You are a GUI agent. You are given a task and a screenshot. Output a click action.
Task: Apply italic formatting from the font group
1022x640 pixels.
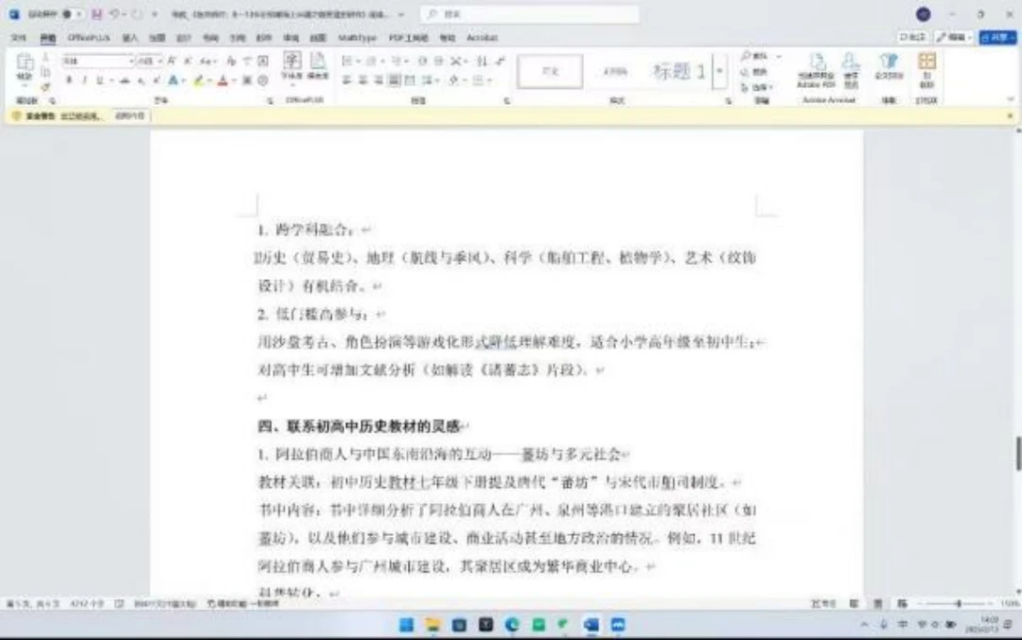pos(85,80)
